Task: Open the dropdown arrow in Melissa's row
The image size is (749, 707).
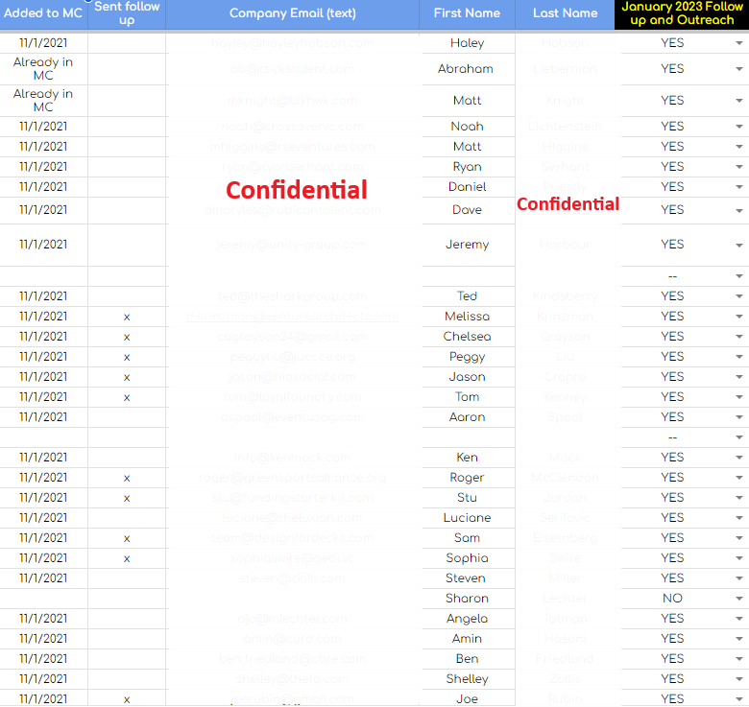Action: [739, 317]
